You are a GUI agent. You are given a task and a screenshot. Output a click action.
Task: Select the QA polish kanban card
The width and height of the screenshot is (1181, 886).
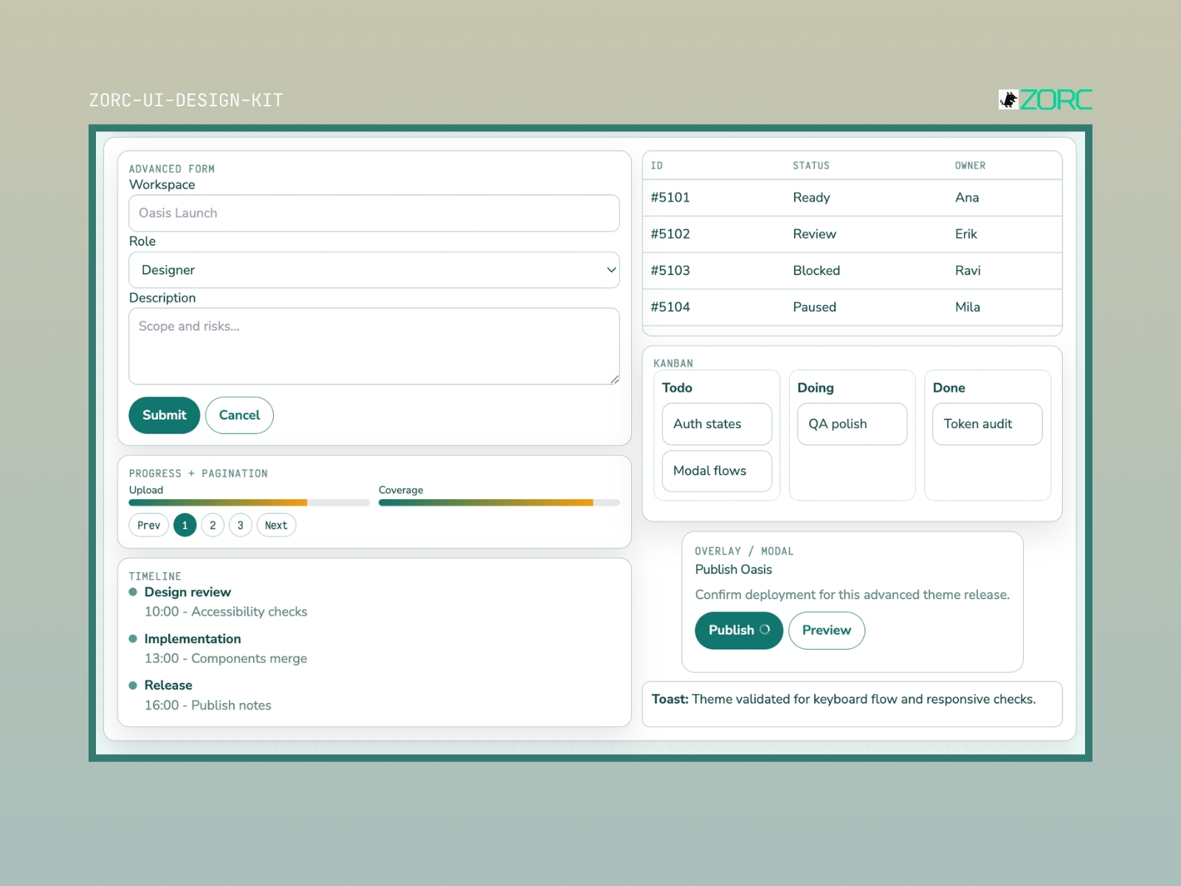853,424
